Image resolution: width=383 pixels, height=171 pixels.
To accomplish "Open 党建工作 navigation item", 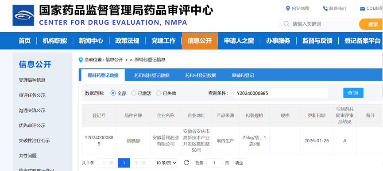I will pos(163,41).
